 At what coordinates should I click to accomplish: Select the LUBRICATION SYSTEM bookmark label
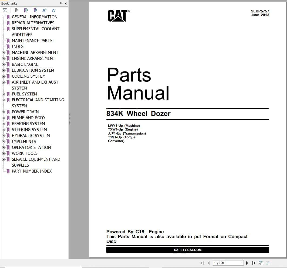pyautogui.click(x=33, y=70)
